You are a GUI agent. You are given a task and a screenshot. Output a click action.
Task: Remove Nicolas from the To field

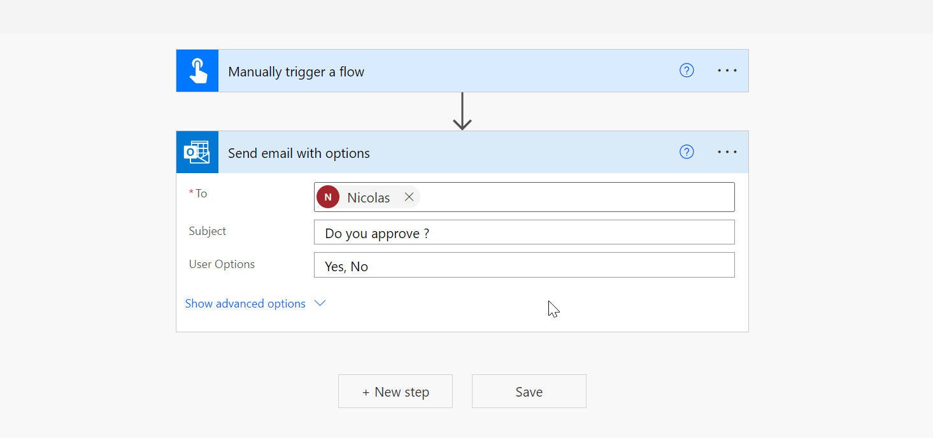[410, 197]
